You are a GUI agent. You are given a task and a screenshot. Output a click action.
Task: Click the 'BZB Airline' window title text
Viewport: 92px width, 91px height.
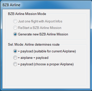(x=11, y=5)
